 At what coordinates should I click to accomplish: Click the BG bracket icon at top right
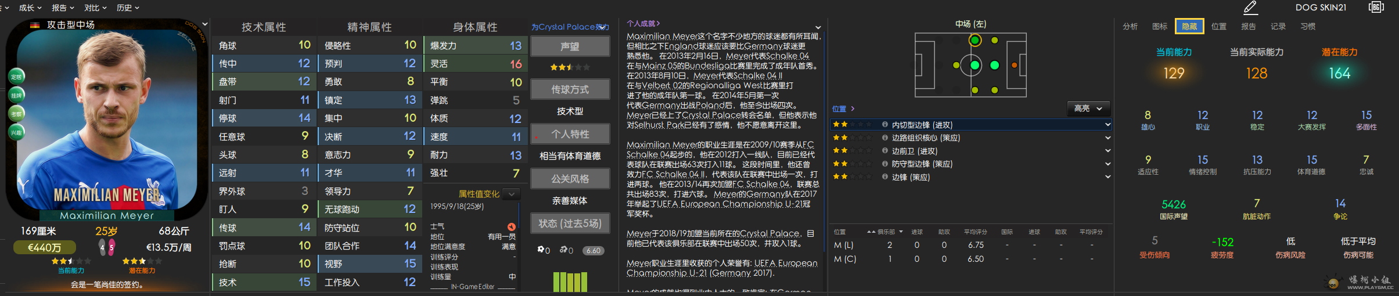(1376, 8)
